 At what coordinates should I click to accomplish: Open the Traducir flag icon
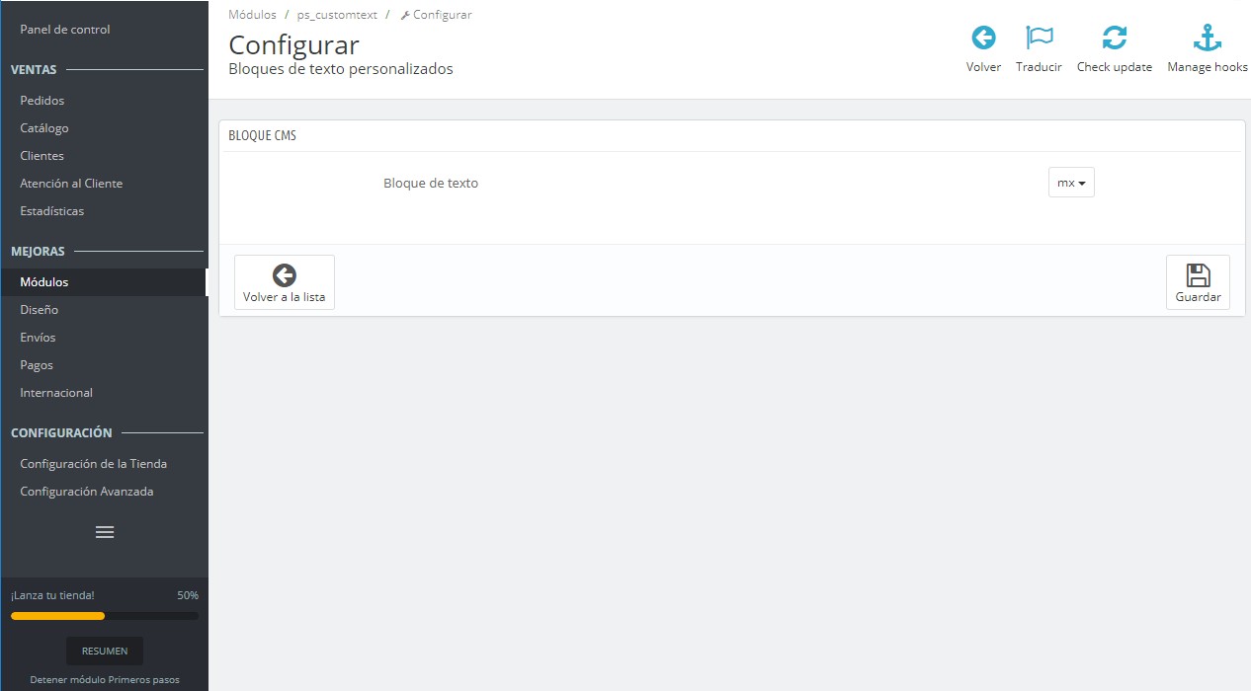[x=1039, y=38]
